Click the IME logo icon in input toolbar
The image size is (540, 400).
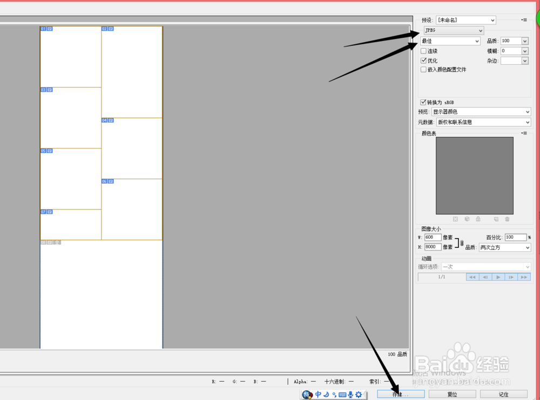[x=307, y=395]
